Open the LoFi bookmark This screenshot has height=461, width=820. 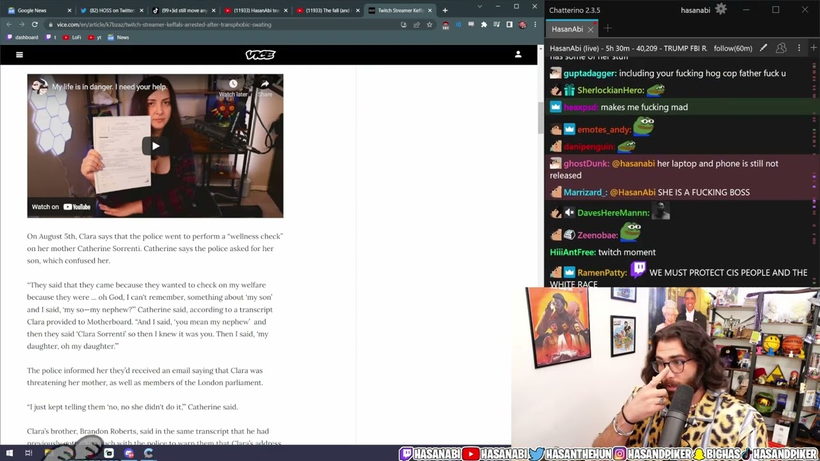(72, 37)
